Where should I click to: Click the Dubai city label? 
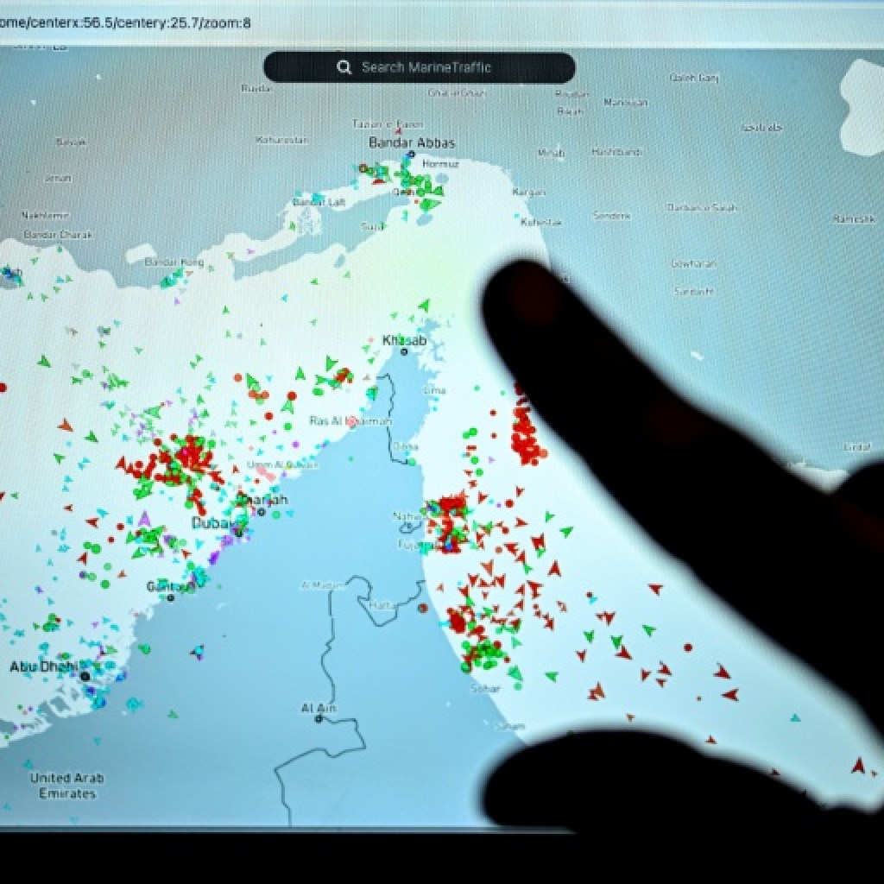(211, 523)
